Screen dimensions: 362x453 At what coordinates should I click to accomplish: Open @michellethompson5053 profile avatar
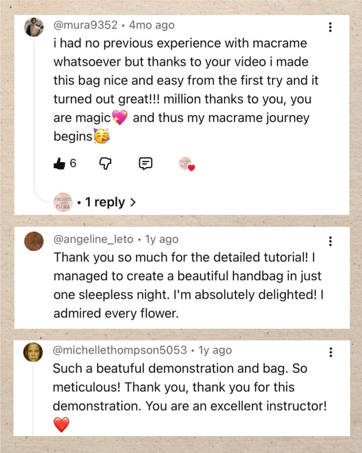(x=33, y=352)
